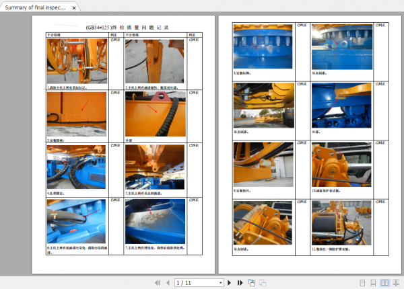Click the GB34#125 document title
The width and height of the screenshot is (404, 289).
[x=127, y=28]
